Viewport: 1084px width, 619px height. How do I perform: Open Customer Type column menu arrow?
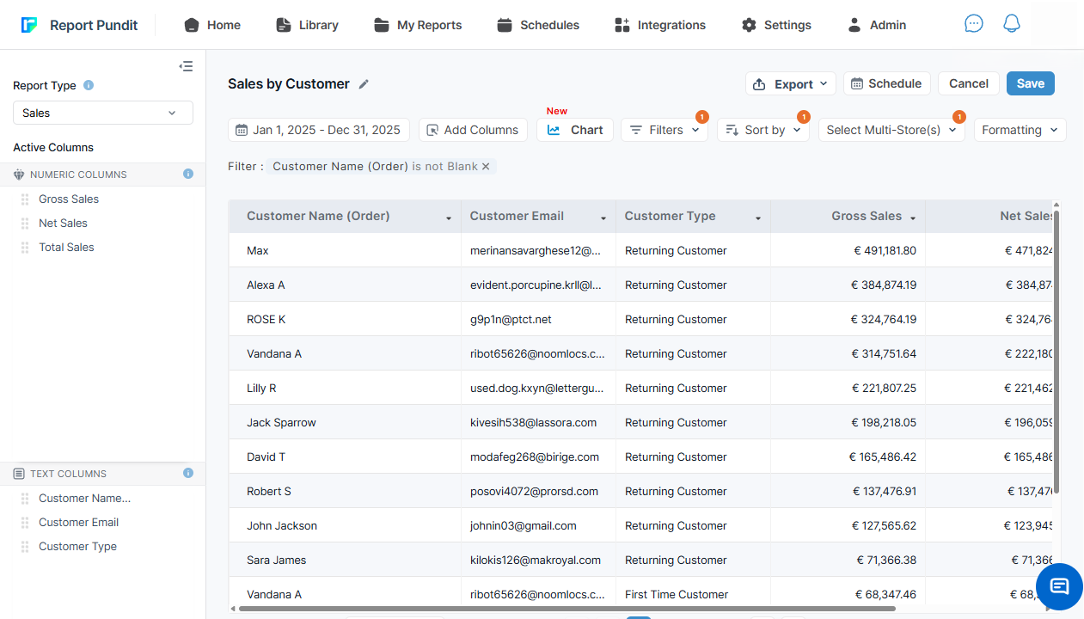pyautogui.click(x=758, y=218)
